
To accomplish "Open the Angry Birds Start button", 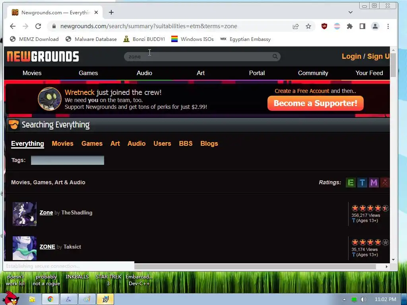I will (x=10, y=298).
